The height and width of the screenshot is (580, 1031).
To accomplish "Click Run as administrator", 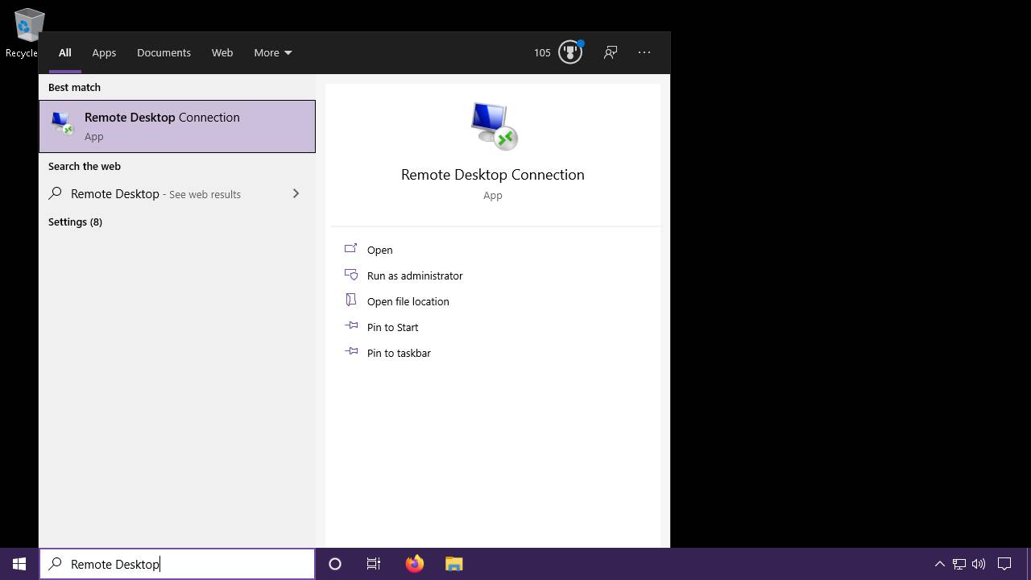I will pos(415,275).
